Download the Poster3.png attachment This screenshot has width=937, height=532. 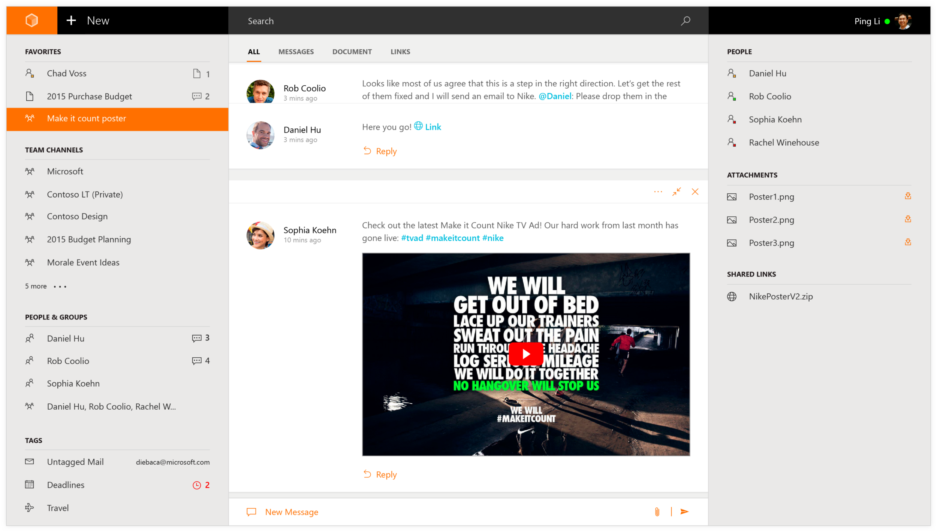pos(908,242)
